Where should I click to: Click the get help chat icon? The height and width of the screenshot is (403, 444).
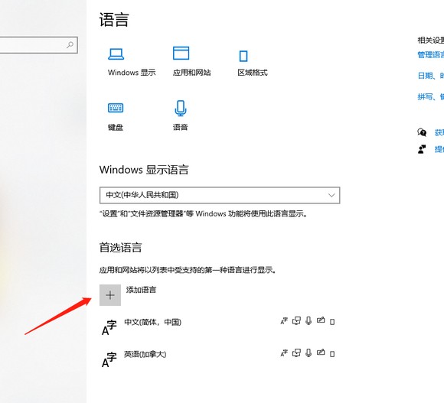(x=422, y=132)
